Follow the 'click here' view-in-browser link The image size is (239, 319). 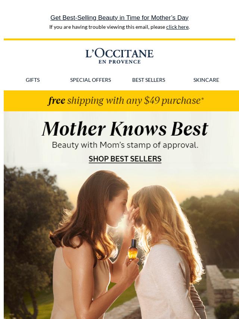[177, 27]
